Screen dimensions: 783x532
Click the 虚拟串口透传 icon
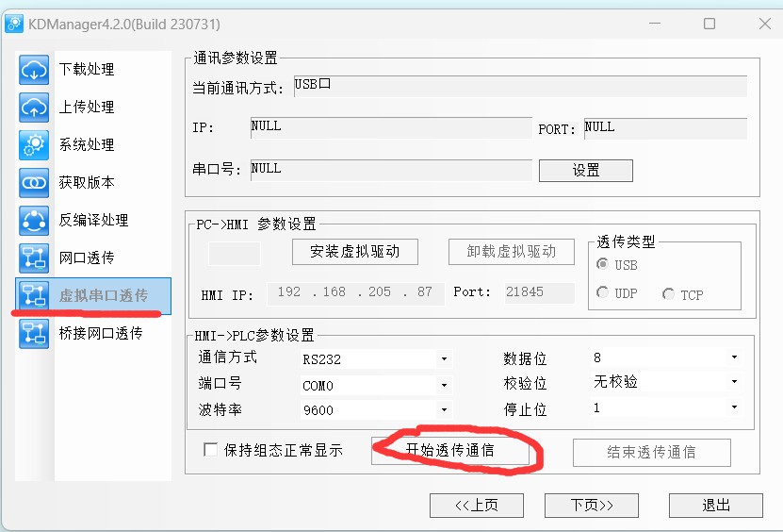pos(34,295)
